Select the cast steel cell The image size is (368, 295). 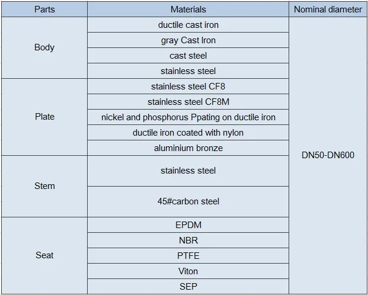click(188, 56)
